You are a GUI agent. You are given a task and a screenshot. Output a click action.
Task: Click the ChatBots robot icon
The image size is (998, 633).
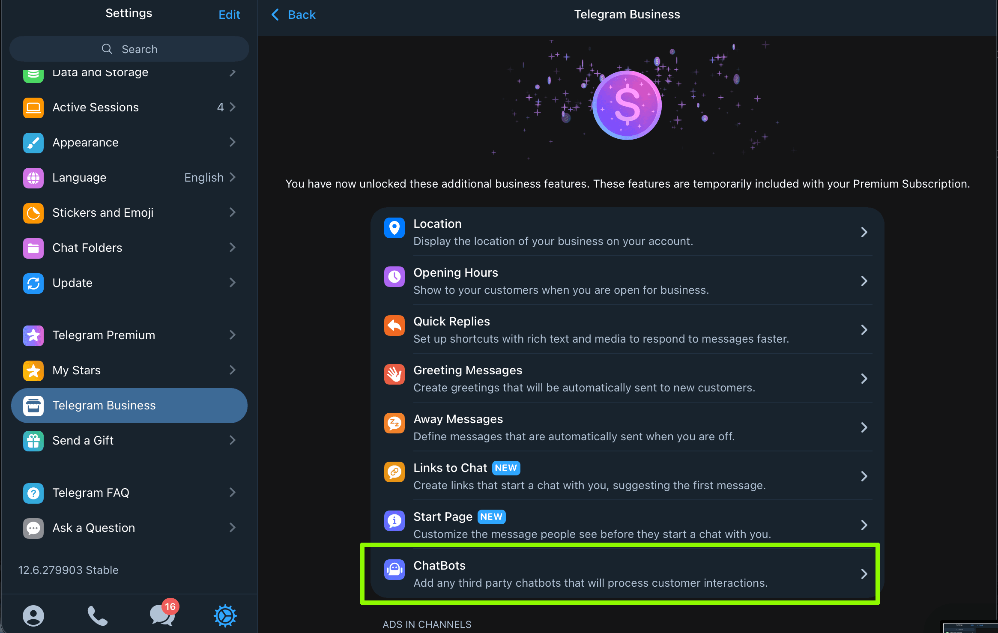394,569
